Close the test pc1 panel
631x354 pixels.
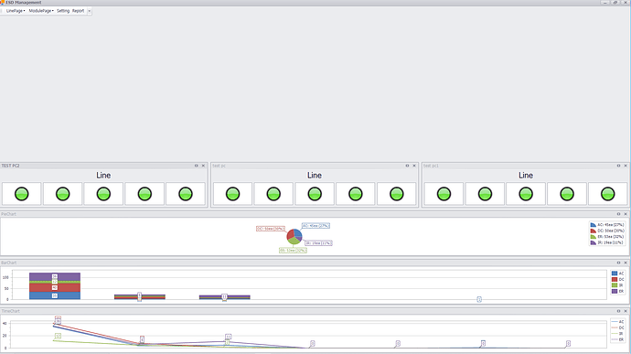click(x=626, y=166)
